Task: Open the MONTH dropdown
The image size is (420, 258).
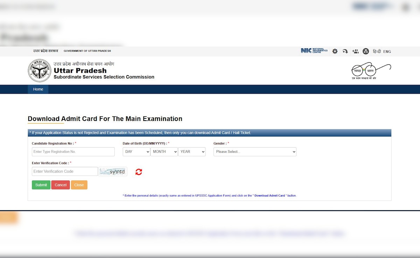Action: coord(164,152)
